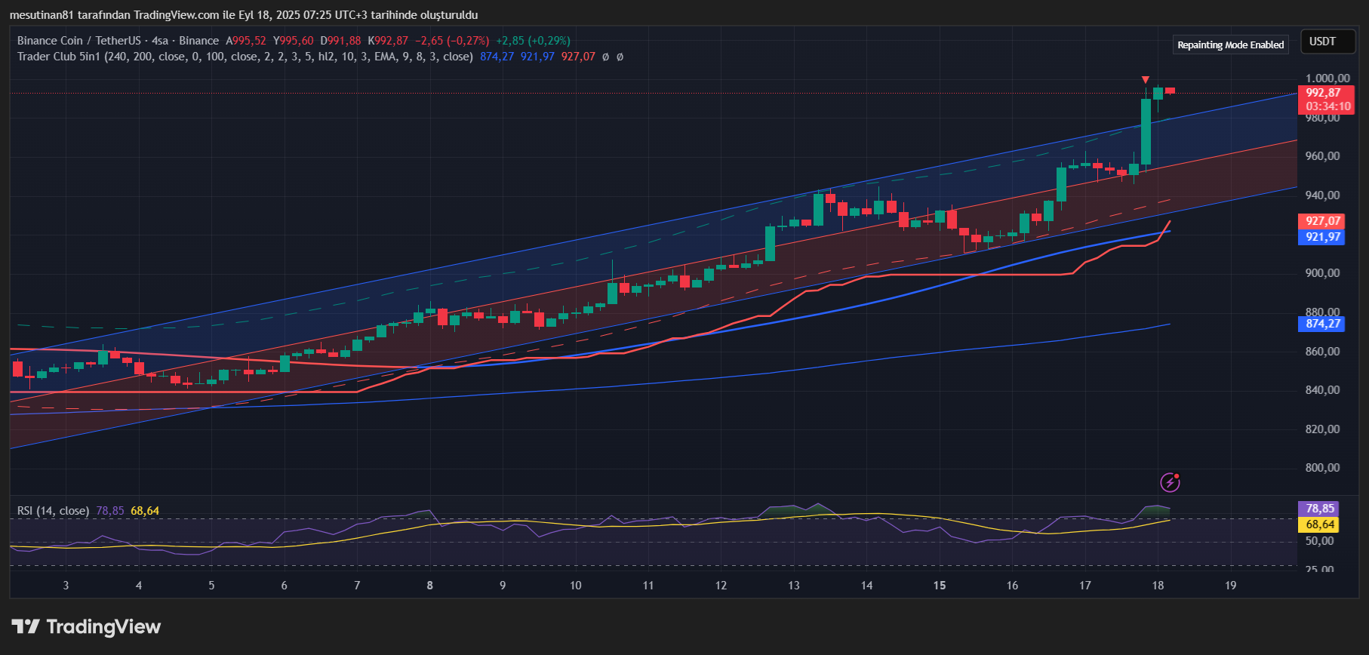1369x655 pixels.
Task: Click the red 927,07 value in indicator legend
Action: click(578, 57)
